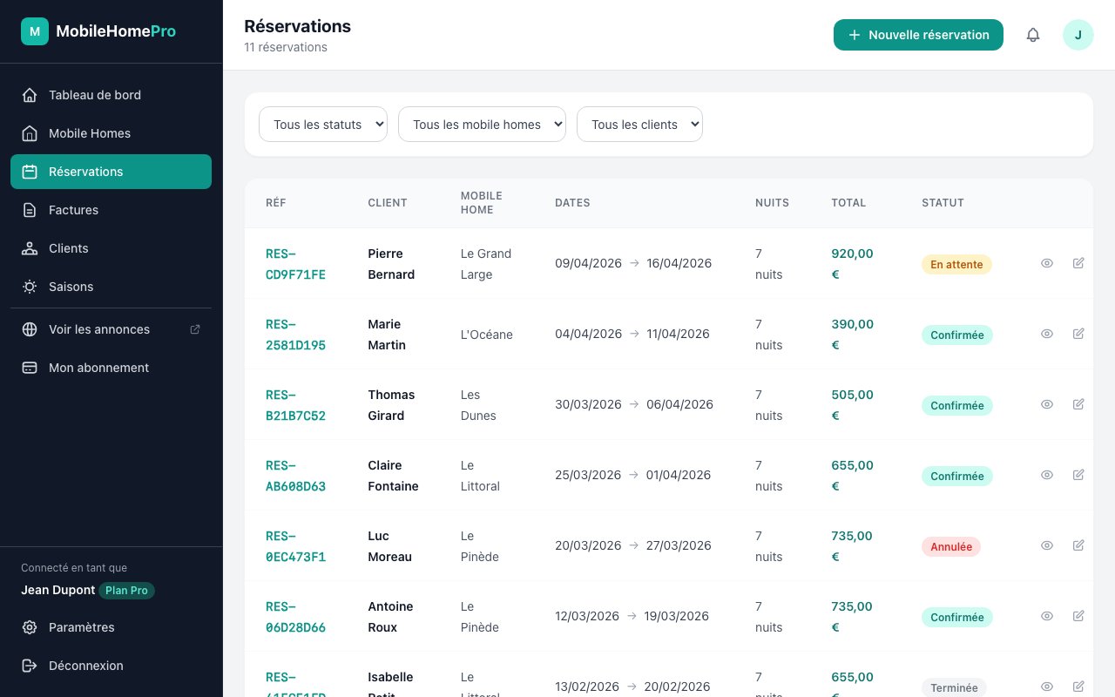View Thomas Girard's reservation via eye icon
The width and height of the screenshot is (1115, 697).
point(1047,404)
